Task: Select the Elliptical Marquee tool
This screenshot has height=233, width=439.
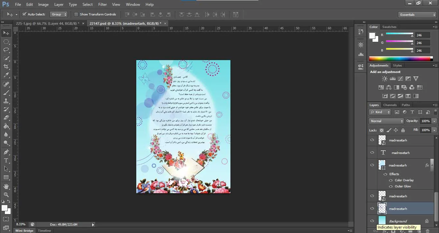Action: click(x=6, y=41)
